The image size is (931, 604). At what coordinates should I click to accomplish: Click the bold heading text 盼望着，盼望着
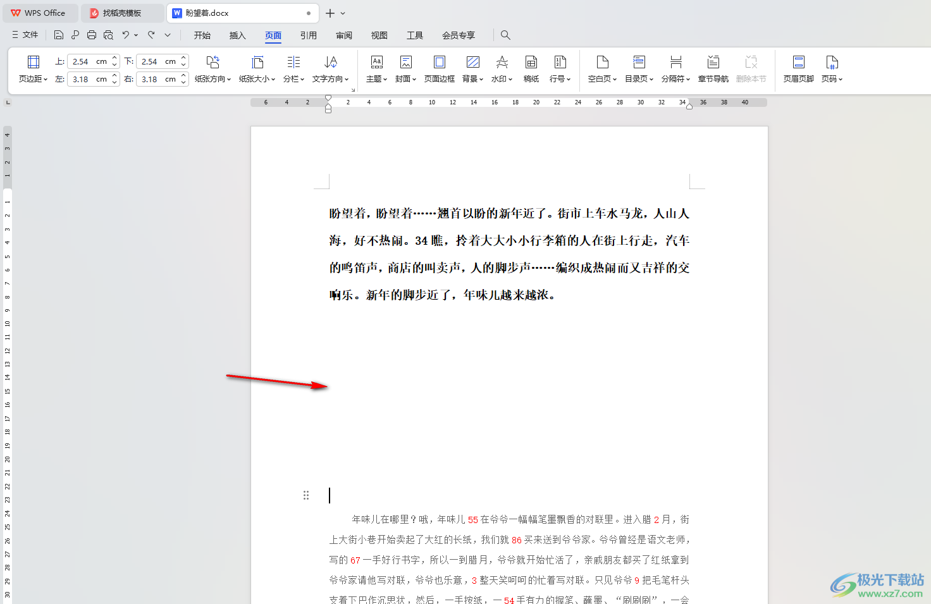[371, 214]
